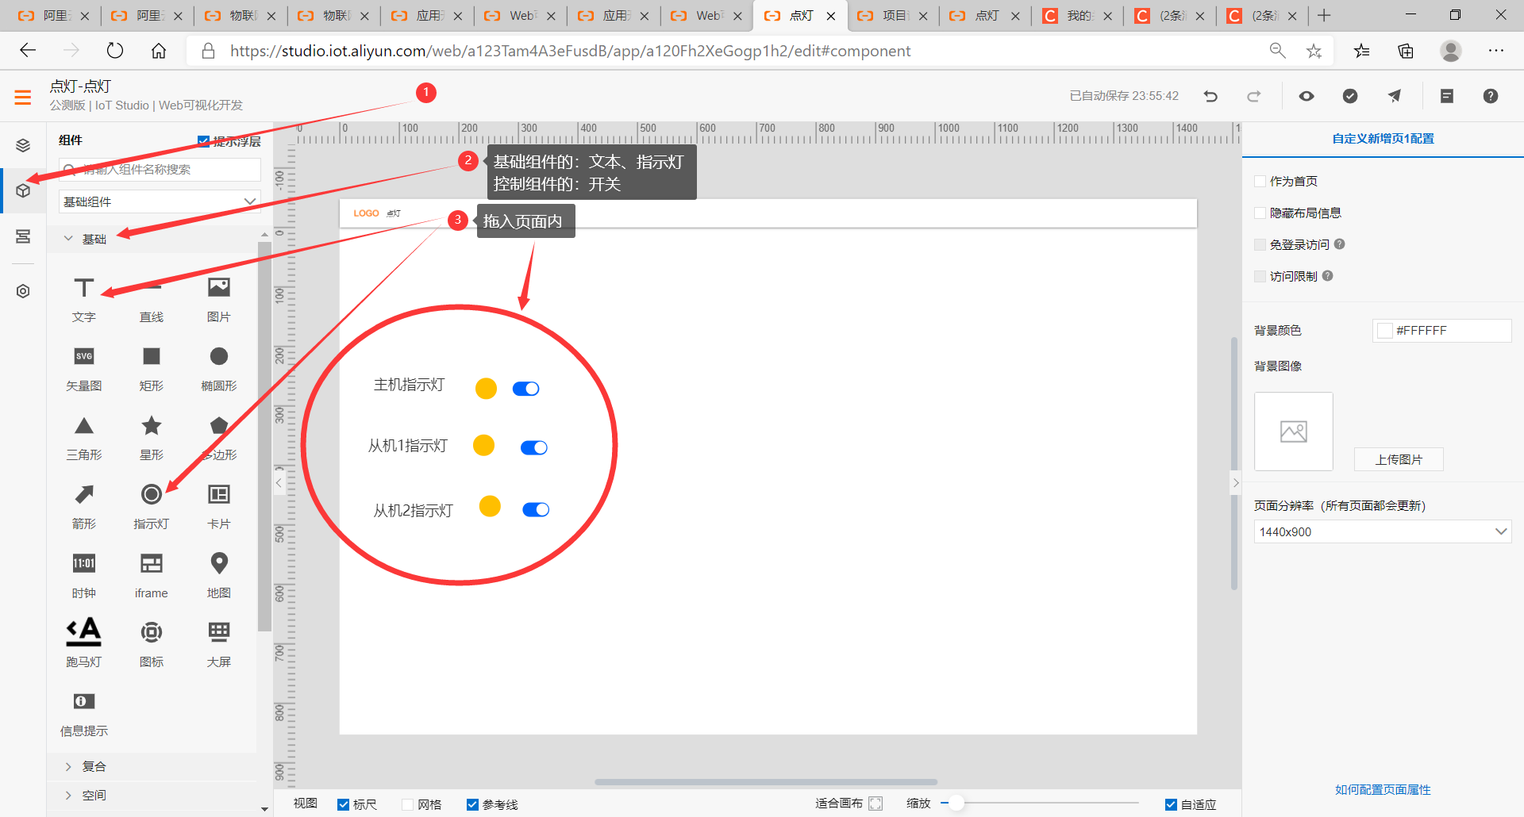Viewport: 1524px width, 817px height.
Task: Open the help question-mark icon
Action: tap(1491, 96)
